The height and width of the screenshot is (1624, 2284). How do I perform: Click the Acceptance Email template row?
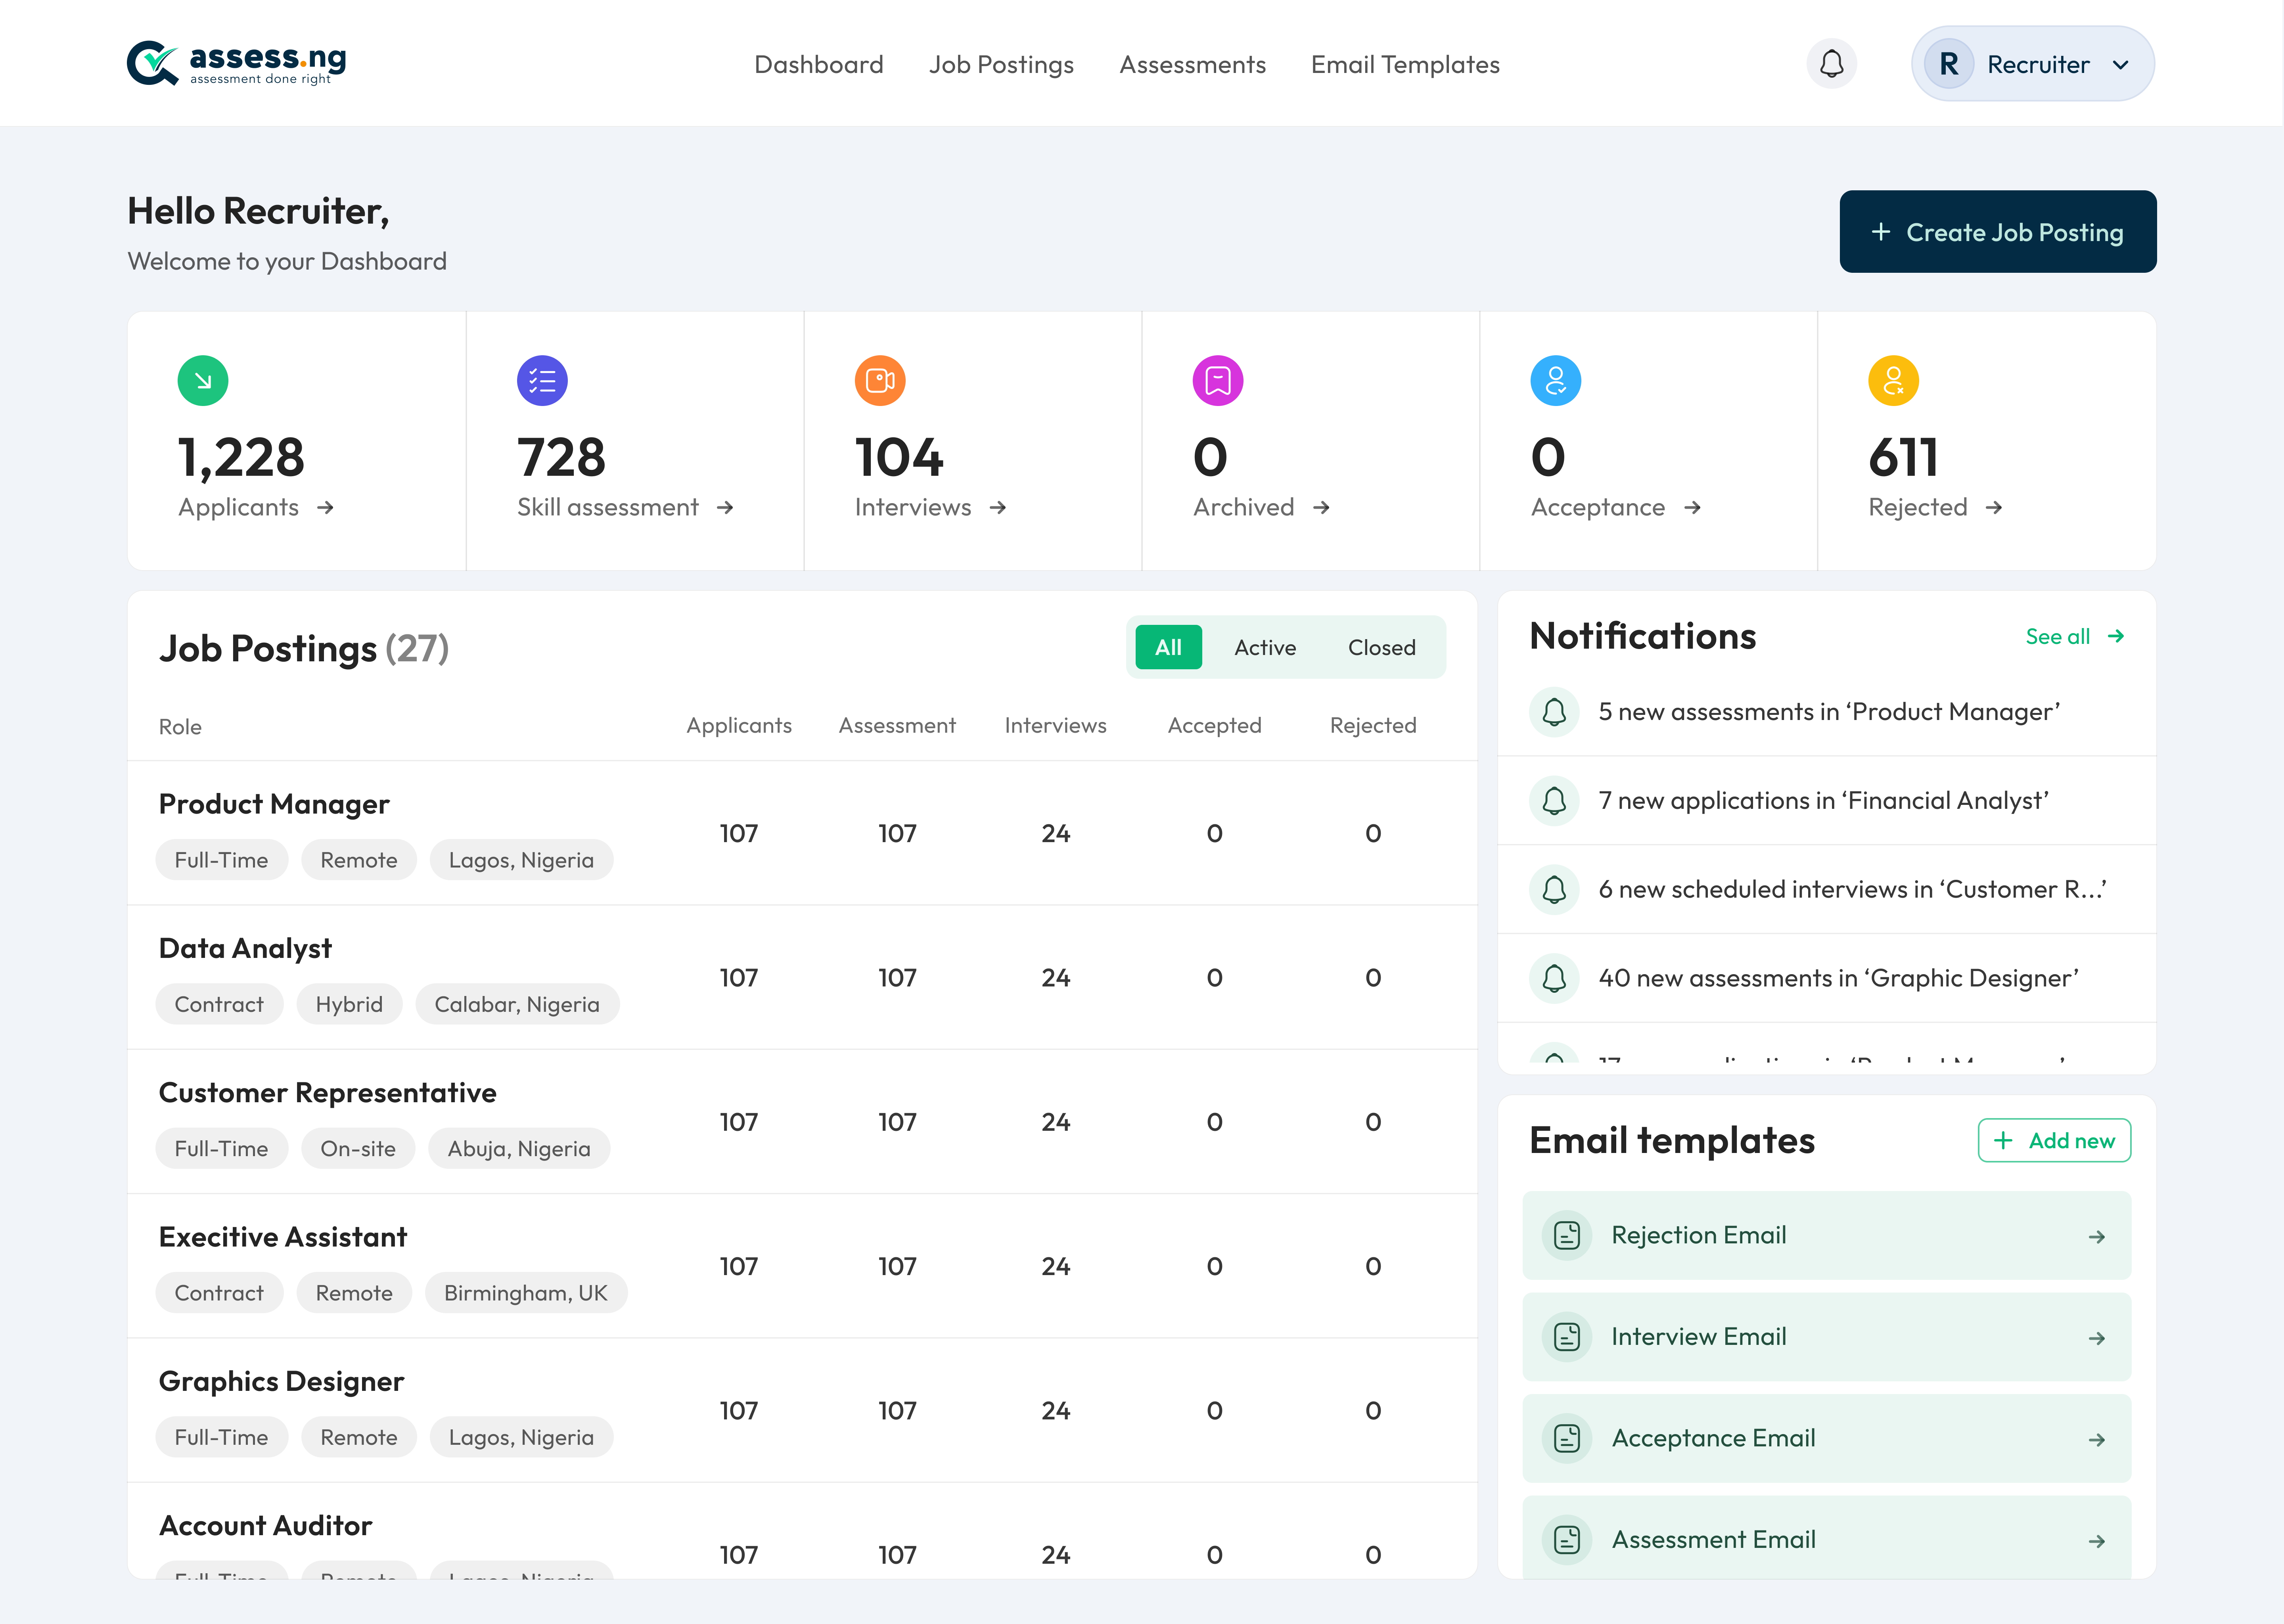coord(1826,1439)
